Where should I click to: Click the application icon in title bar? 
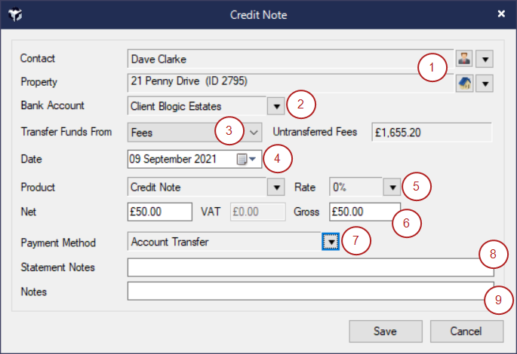[x=15, y=14]
